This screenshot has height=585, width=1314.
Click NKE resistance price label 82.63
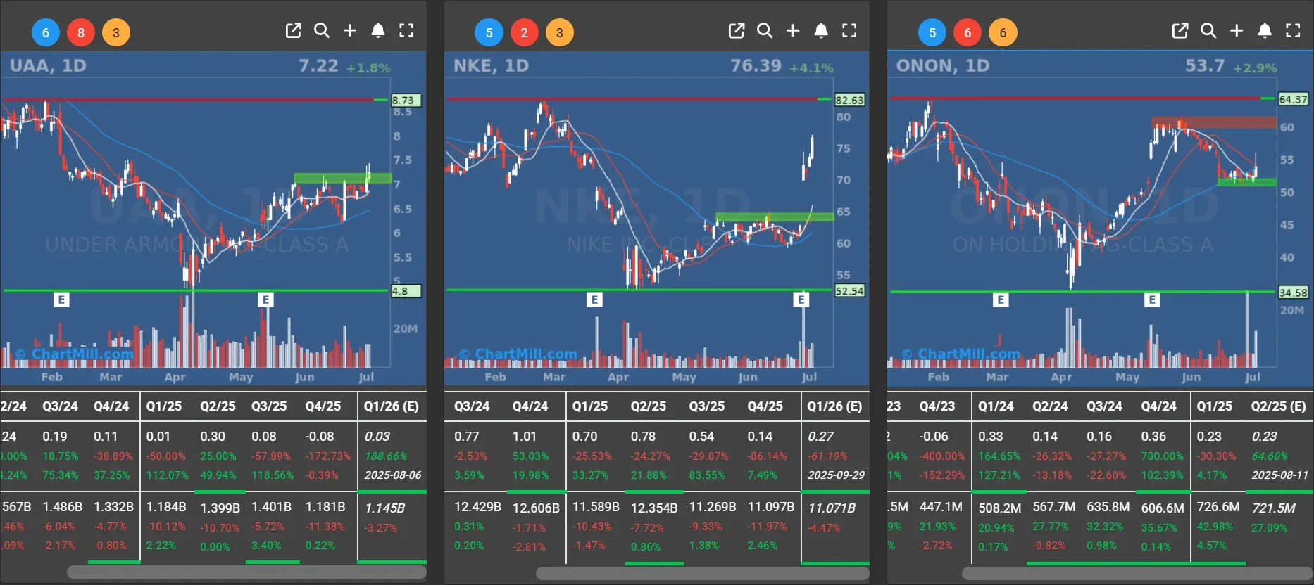click(x=849, y=100)
